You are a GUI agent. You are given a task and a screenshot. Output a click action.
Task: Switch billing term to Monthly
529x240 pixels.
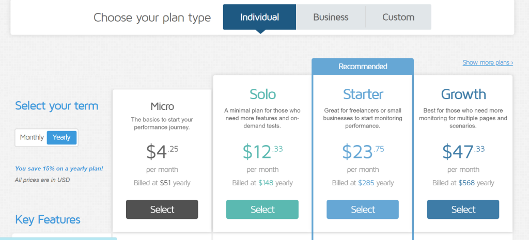pos(32,137)
